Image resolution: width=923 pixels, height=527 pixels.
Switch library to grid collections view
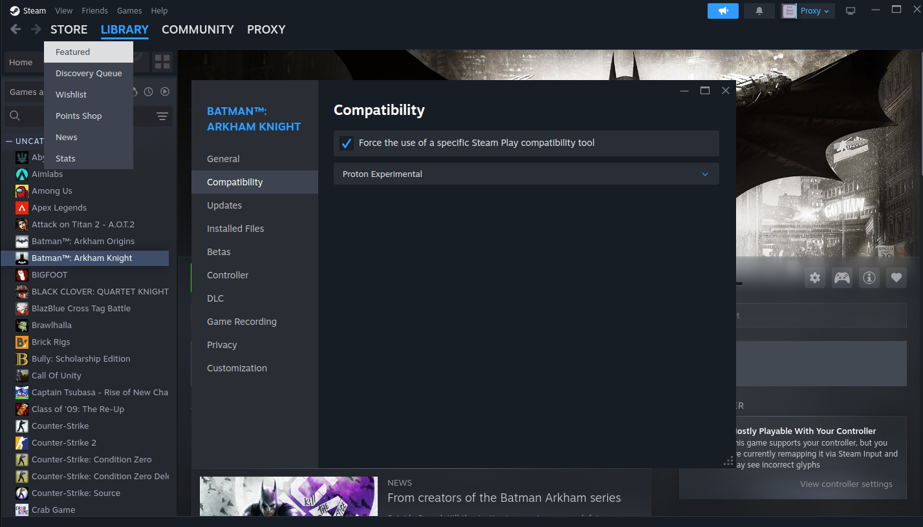pos(162,62)
